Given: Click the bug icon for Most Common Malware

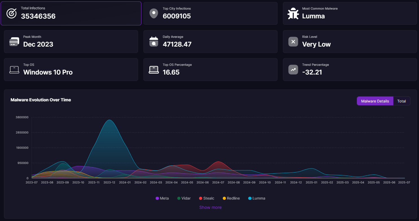Looking at the screenshot, I should coord(293,13).
